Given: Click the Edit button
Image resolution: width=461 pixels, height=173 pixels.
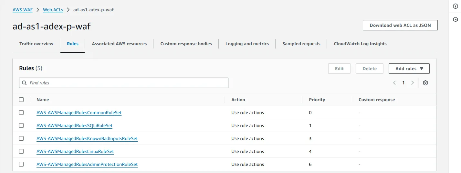Looking at the screenshot, I should (x=339, y=69).
